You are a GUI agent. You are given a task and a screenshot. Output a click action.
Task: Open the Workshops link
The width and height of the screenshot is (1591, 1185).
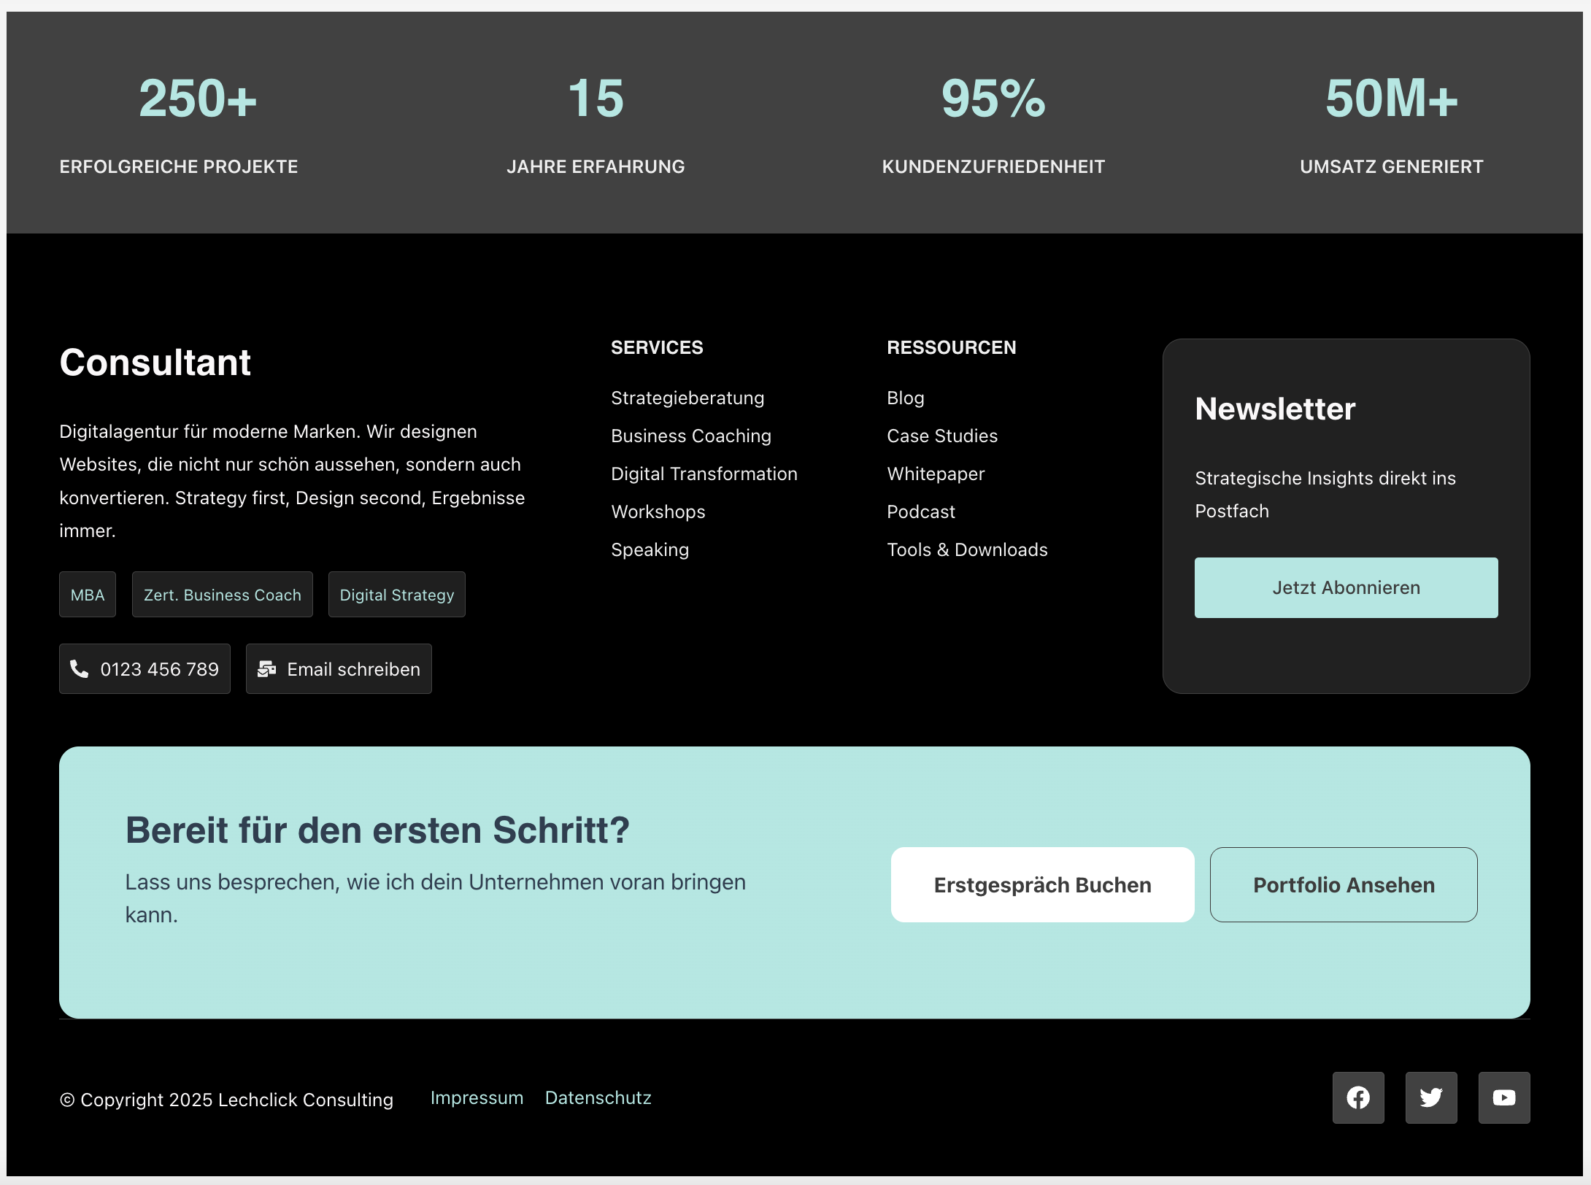coord(658,512)
